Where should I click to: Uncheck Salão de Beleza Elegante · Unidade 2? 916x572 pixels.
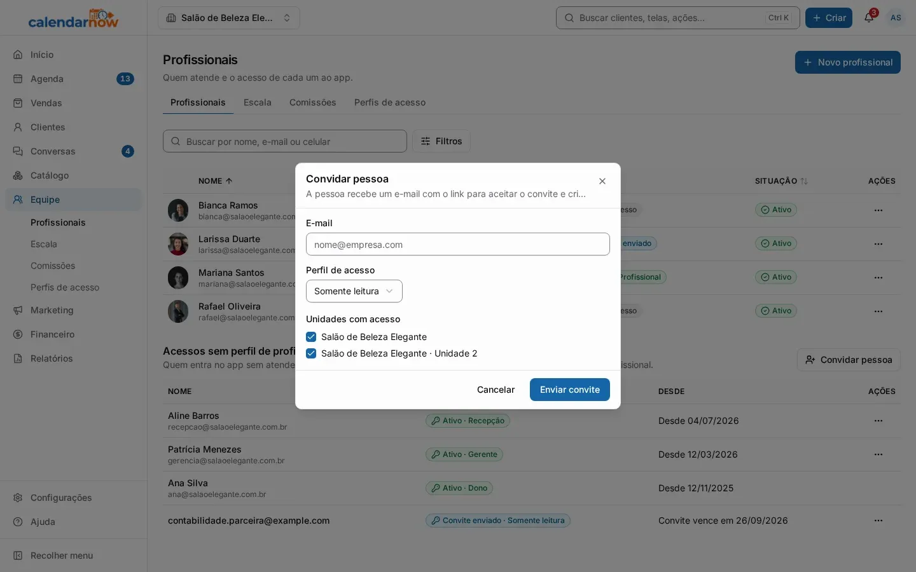pyautogui.click(x=311, y=353)
